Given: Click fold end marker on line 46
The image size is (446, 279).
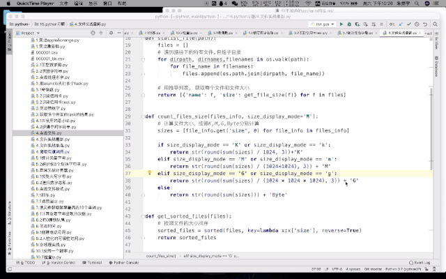Looking at the screenshot, I should 143,238.
